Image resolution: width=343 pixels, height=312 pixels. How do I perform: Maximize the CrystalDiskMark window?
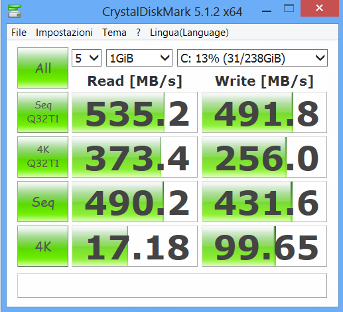289,9
